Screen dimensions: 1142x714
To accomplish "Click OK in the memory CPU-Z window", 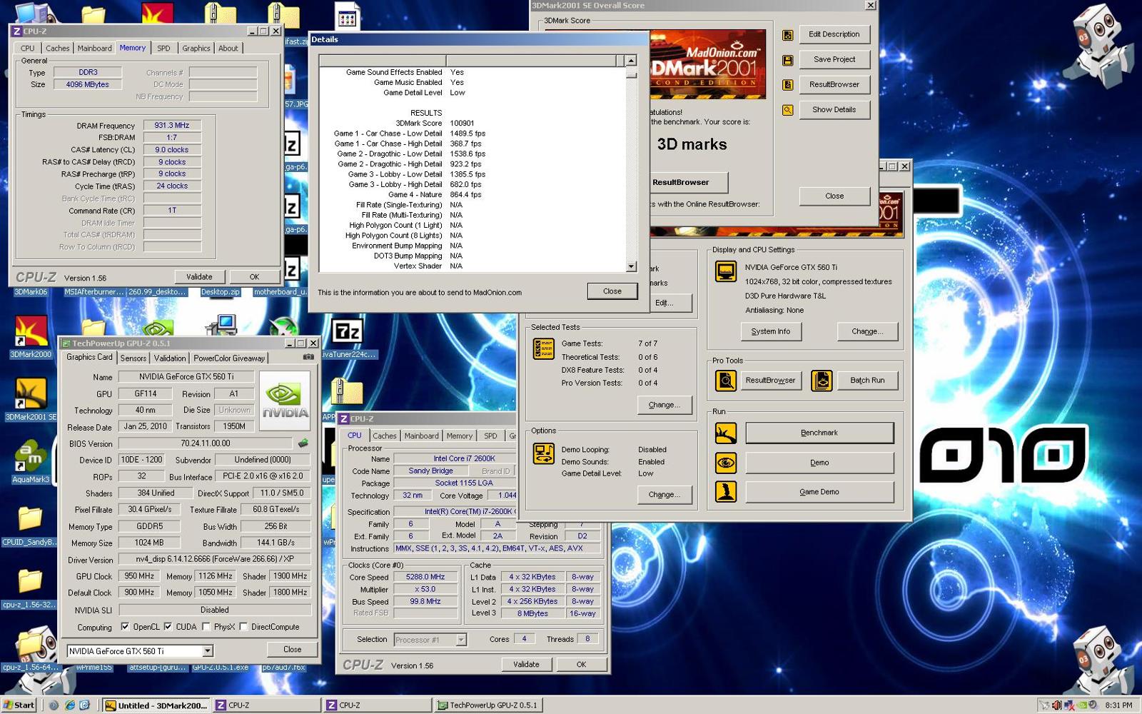I will (x=254, y=277).
